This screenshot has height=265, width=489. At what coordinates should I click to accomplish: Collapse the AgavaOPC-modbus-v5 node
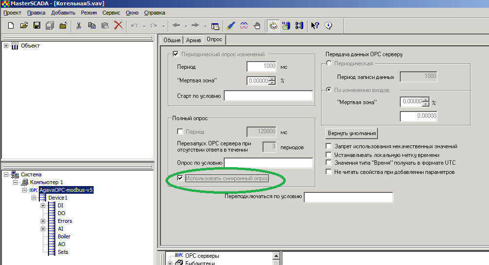click(x=24, y=190)
